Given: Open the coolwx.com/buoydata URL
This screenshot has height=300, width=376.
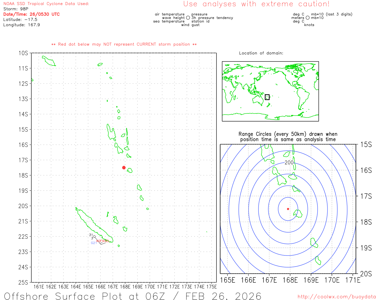Looking at the screenshot, I should pyautogui.click(x=337, y=296).
